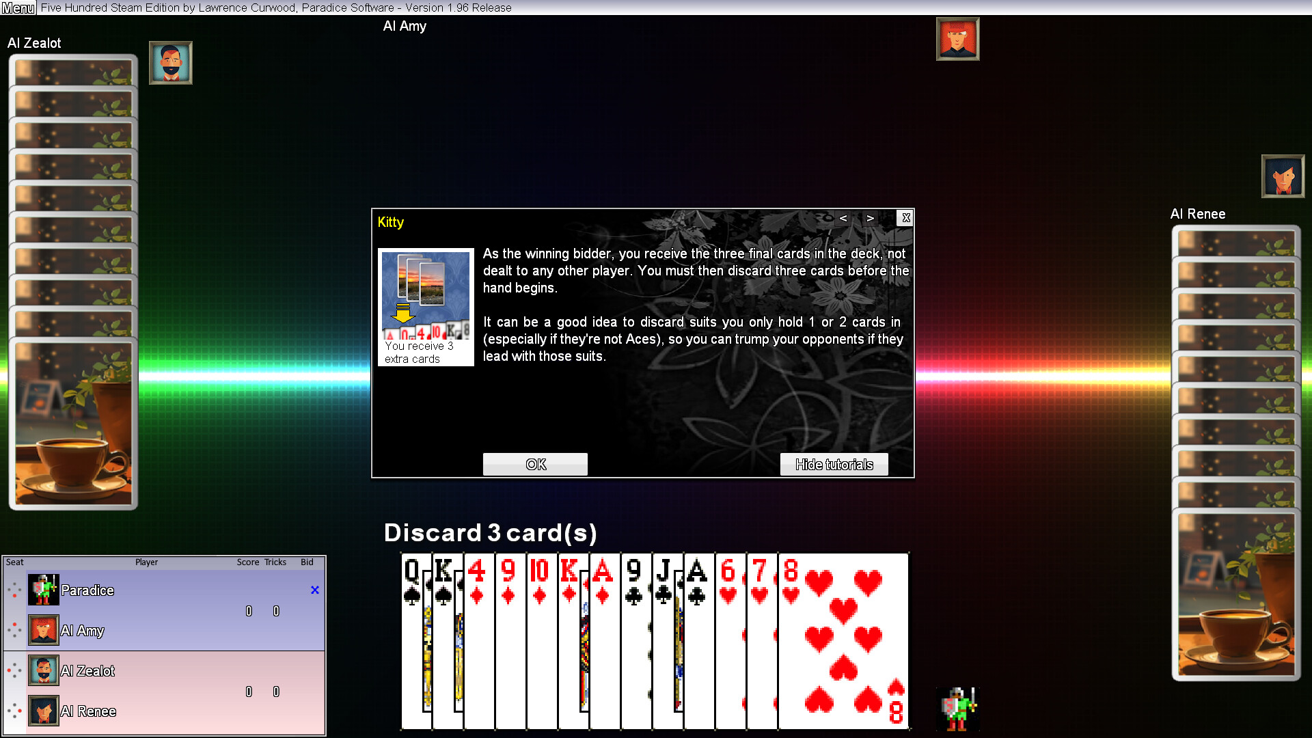The width and height of the screenshot is (1312, 738).
Task: Click Al Amy's framed portrait at top center
Action: click(x=957, y=39)
